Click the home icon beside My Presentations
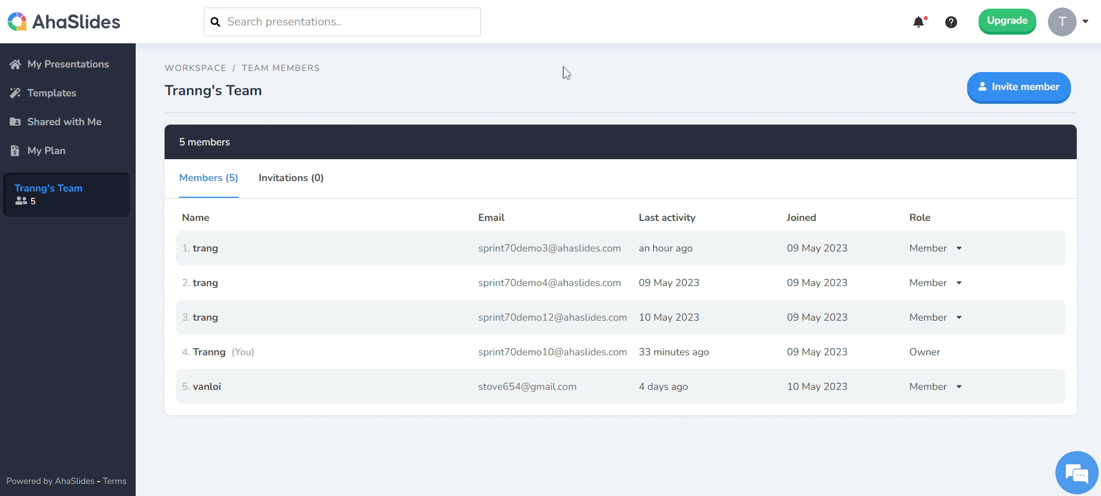1101x496 pixels. pyautogui.click(x=15, y=64)
